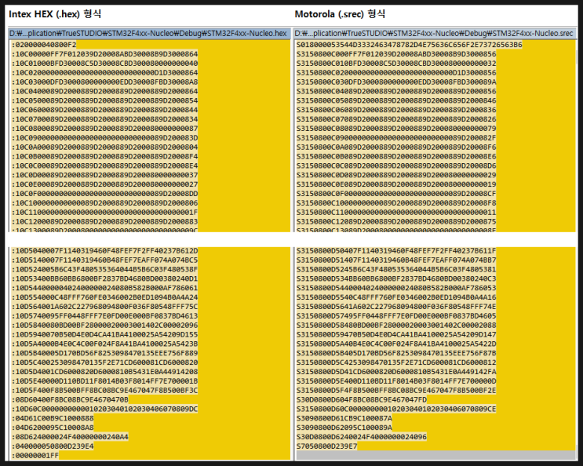The width and height of the screenshot is (583, 466).
Task: Select hex line starting ':10D58400'
Action: [x=104, y=325]
